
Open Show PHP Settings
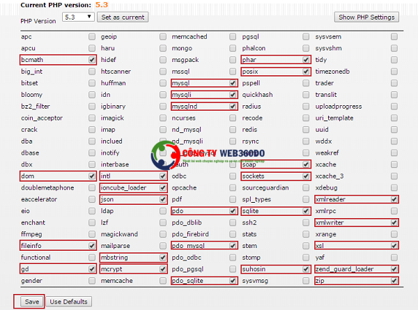point(366,17)
